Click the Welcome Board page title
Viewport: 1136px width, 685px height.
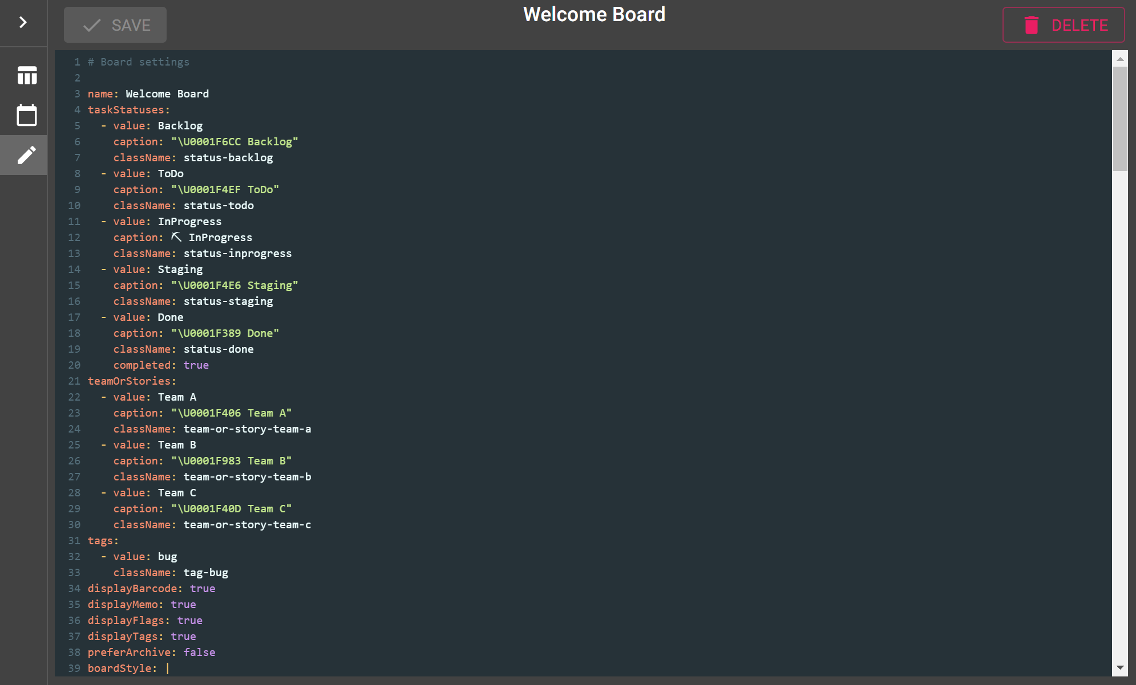pos(594,14)
